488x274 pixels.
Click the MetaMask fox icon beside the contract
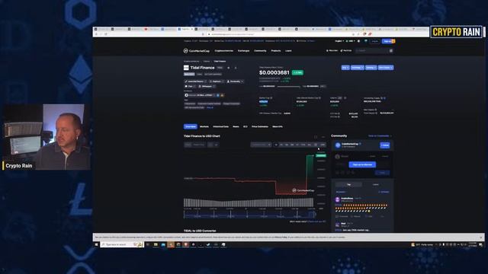pos(222,95)
